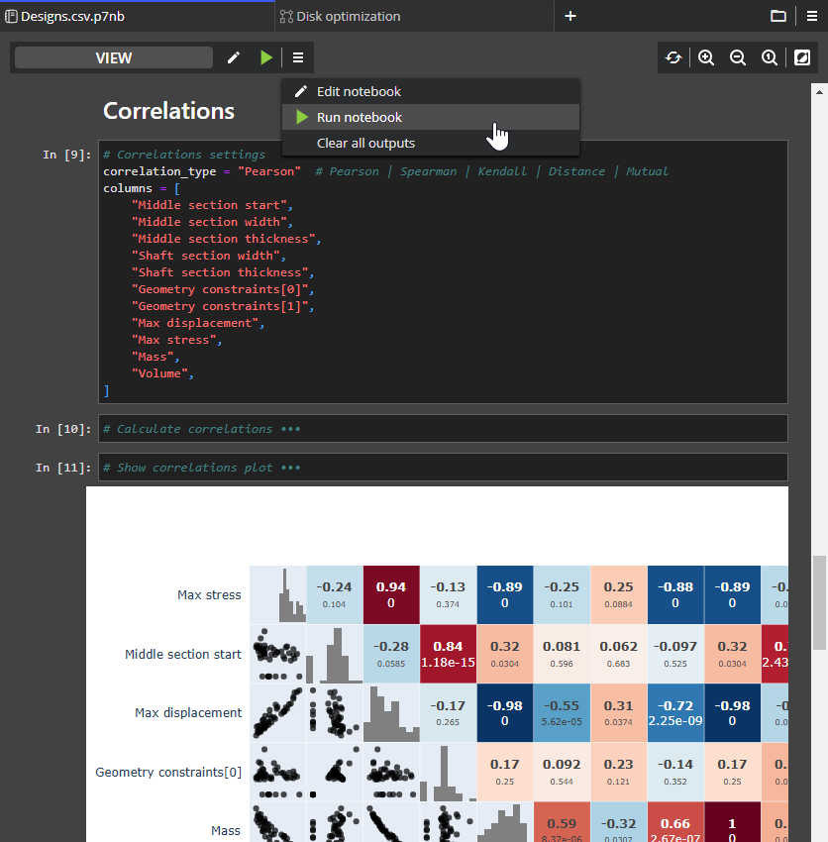Click the VIEW mode button
828x842 pixels.
(114, 57)
